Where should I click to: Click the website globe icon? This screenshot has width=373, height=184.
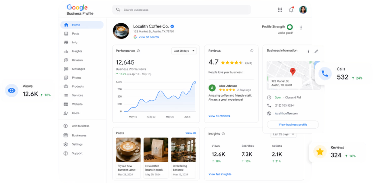(269, 114)
